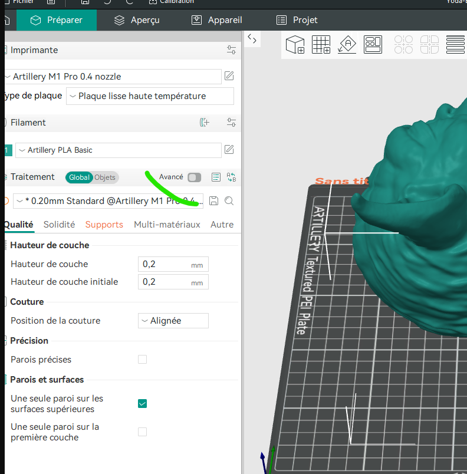Edit the Artillery M1 Pro printer preset
The height and width of the screenshot is (474, 467).
point(229,75)
